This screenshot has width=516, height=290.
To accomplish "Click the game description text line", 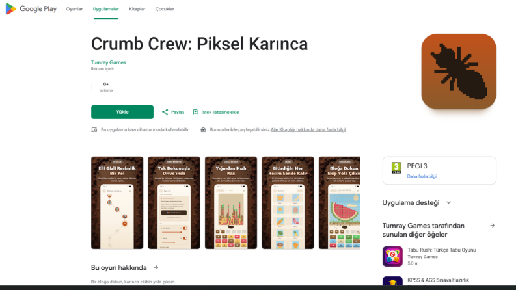I will [x=133, y=282].
